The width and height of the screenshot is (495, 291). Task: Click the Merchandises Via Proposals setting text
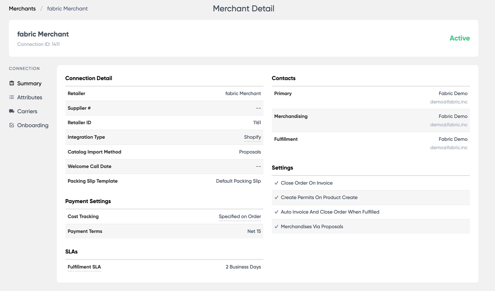pyautogui.click(x=312, y=227)
